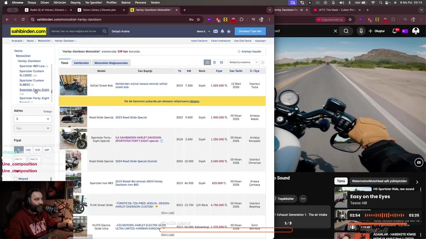Screen dimensions: 426x239
Task: Switch listings to table view icon
Action: [x=207, y=62]
